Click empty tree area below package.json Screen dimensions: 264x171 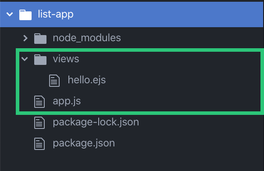tap(132, 162)
